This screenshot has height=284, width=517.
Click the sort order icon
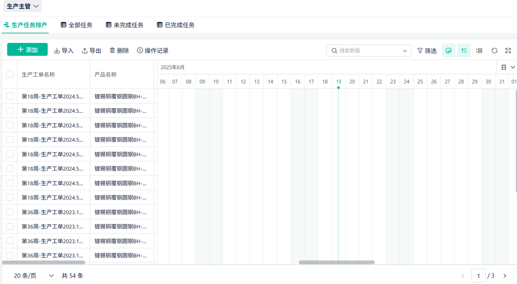(464, 50)
